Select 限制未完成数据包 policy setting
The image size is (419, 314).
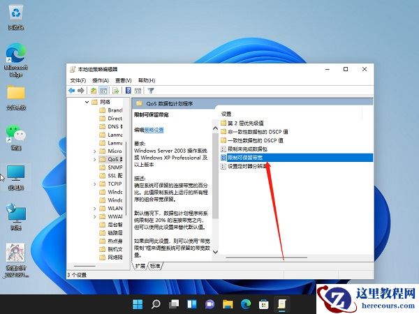(244, 149)
